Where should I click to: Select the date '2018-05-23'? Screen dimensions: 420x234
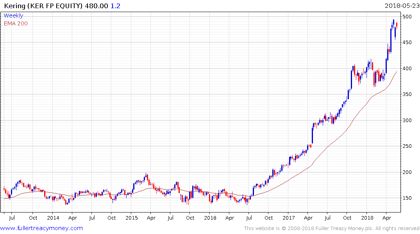402,5
